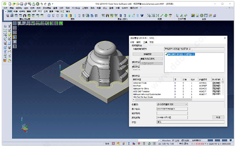Click the highlighted yellow cylinder toolbar icon
Screen dimensions: 236x147
click(x=70, y=15)
